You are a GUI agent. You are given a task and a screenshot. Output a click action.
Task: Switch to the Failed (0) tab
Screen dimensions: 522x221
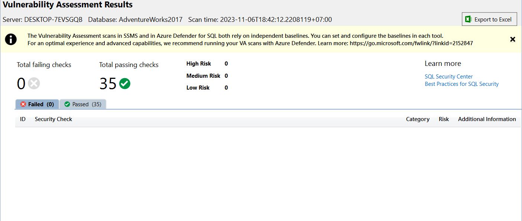(x=37, y=104)
